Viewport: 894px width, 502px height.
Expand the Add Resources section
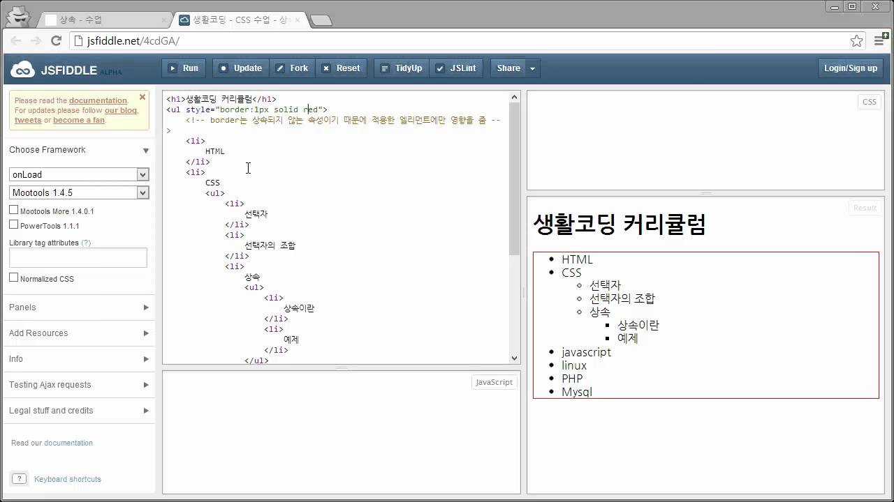coord(79,333)
